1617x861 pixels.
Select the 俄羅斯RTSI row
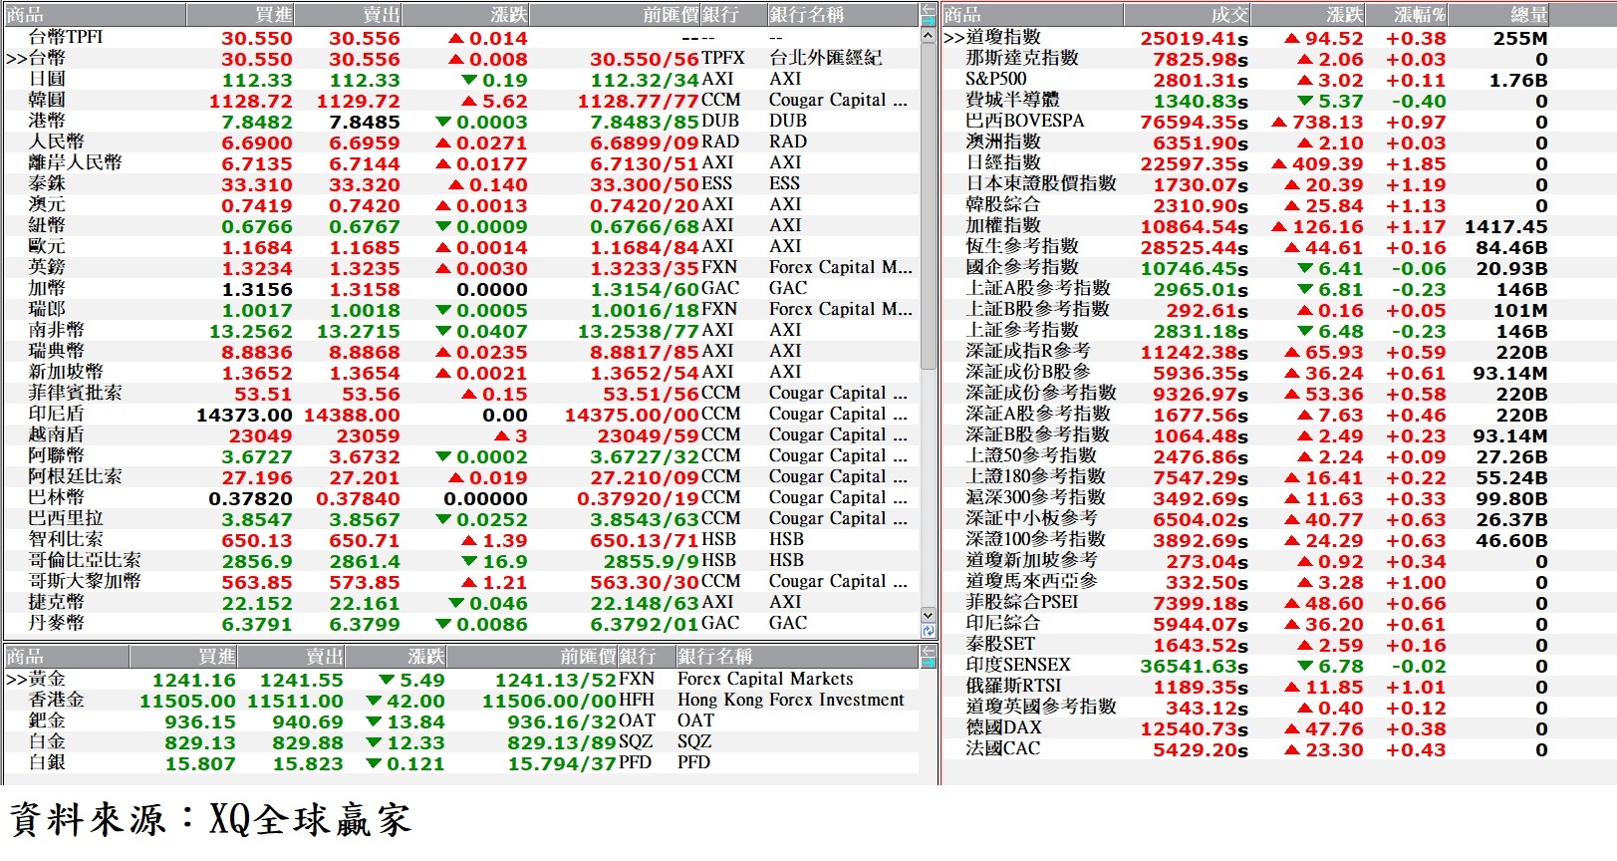[1277, 686]
